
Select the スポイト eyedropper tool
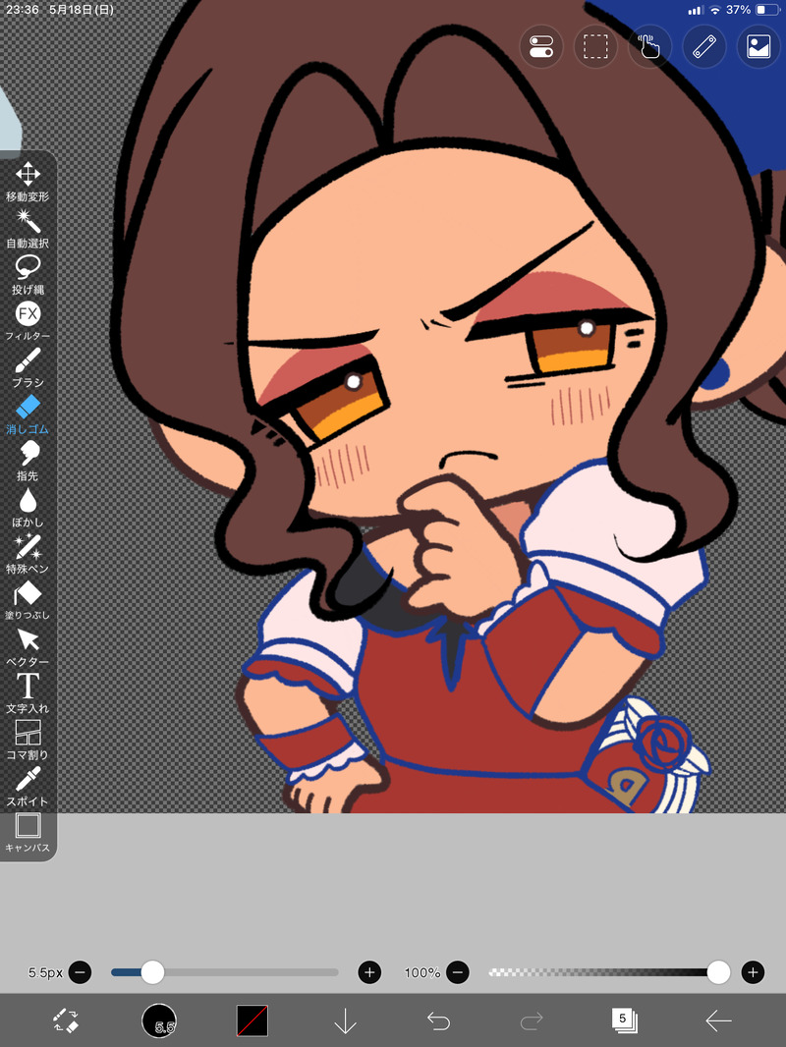point(28,787)
